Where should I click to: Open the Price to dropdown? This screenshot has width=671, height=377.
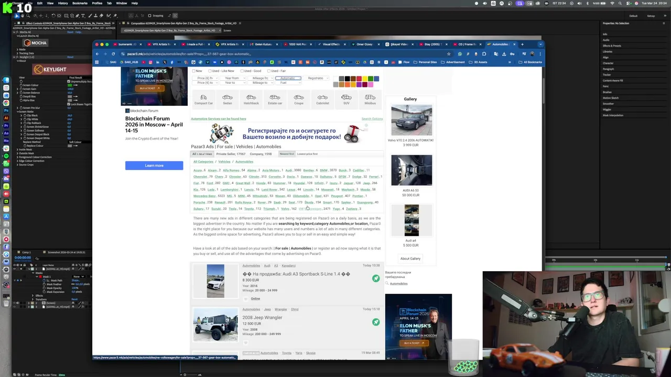coord(205,83)
